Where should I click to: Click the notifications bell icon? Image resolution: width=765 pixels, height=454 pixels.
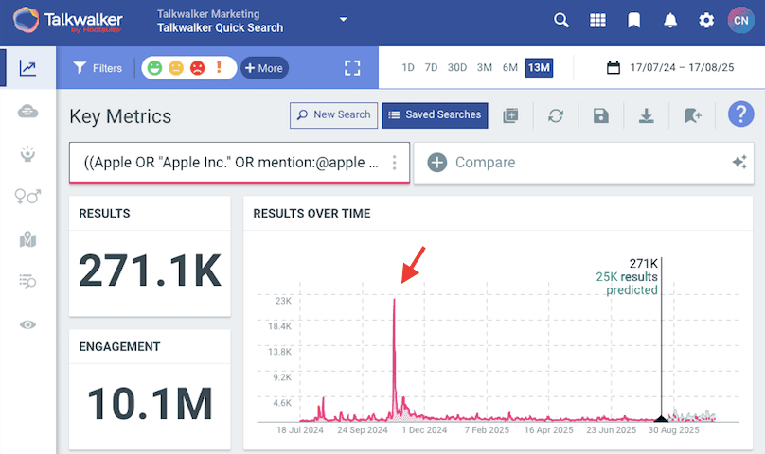[670, 21]
